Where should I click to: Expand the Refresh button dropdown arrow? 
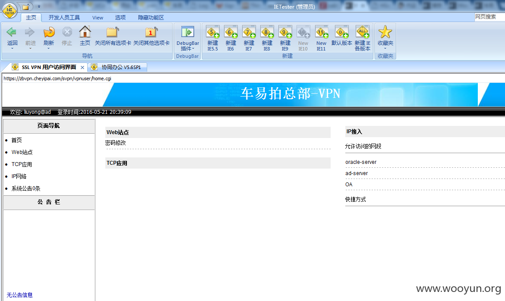[49, 49]
